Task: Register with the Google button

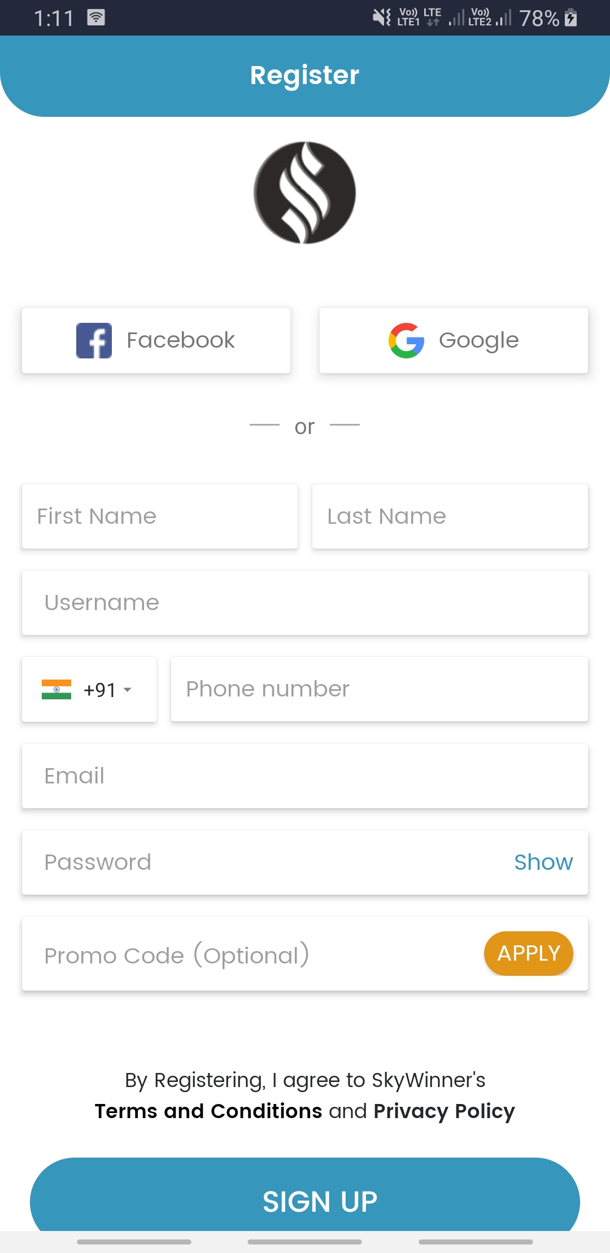Action: (454, 340)
